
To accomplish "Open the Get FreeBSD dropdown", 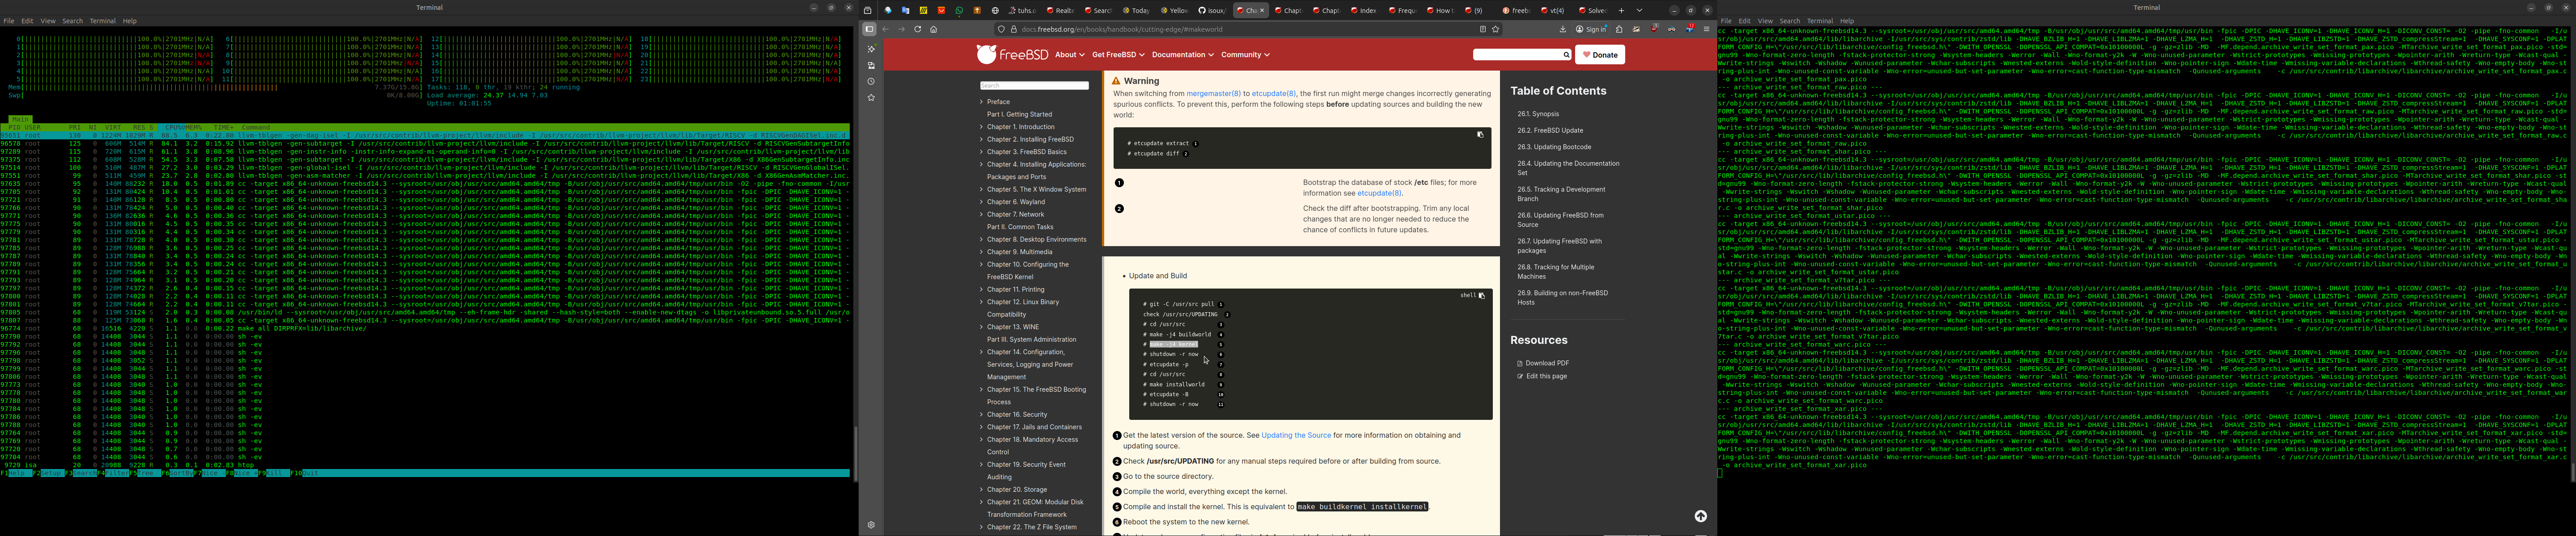I will (1118, 55).
